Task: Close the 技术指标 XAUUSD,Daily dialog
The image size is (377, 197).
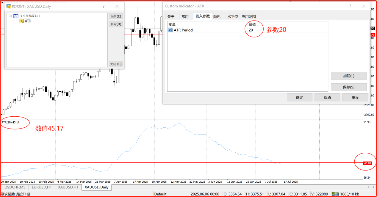Action: [118, 6]
